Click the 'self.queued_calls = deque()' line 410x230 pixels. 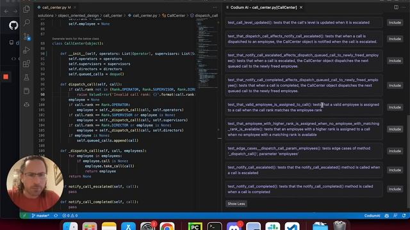point(96,74)
